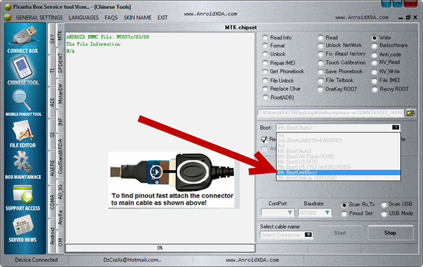Click the Piranha logo in menu bar
This screenshot has width=423, height=267.
click(8, 18)
